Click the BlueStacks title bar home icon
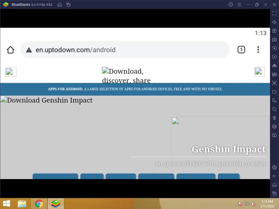The height and width of the screenshot is (209, 279). [x=60, y=5]
